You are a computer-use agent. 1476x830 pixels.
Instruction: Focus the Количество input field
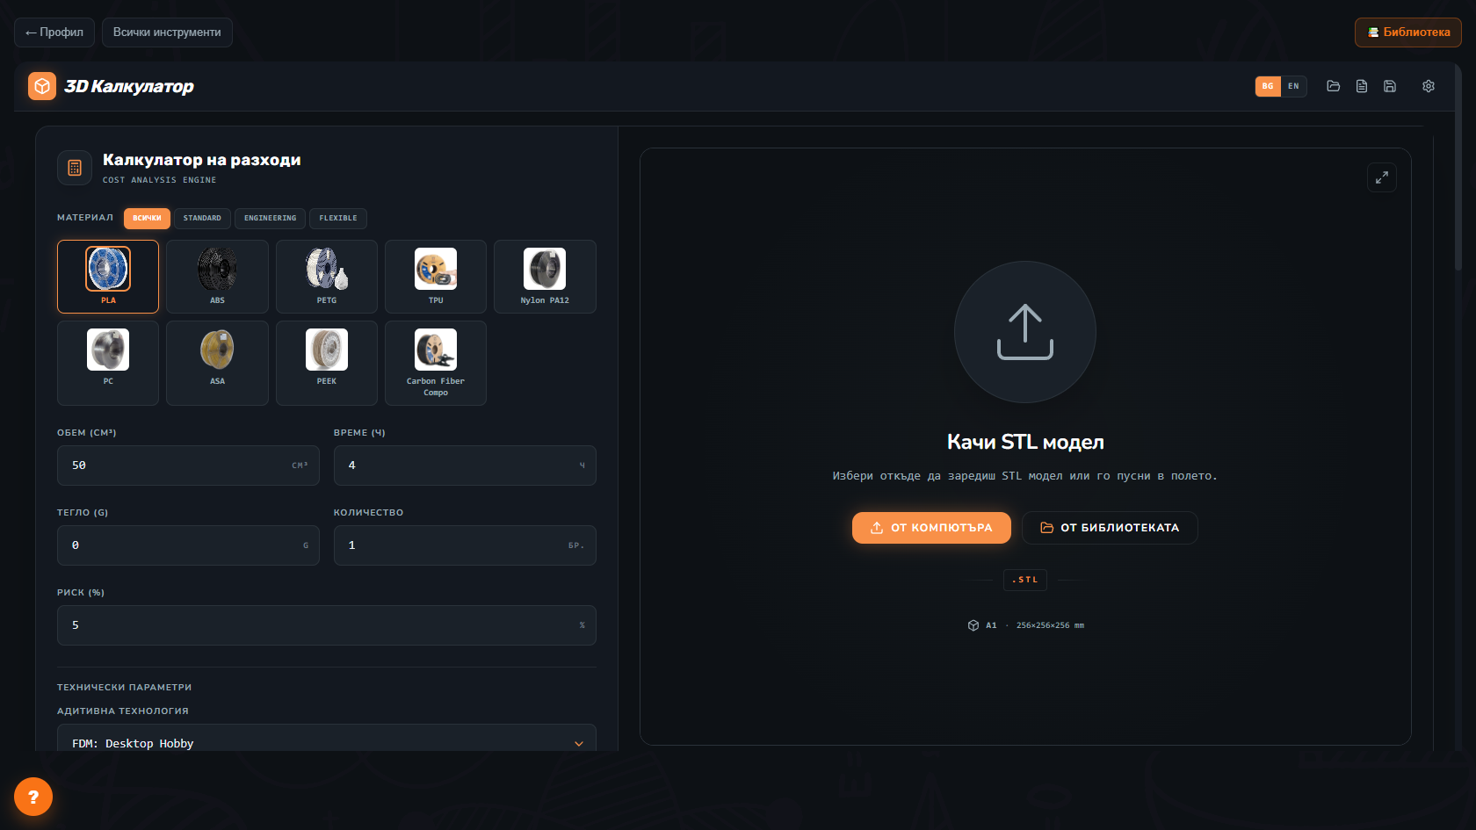pyautogui.click(x=465, y=545)
